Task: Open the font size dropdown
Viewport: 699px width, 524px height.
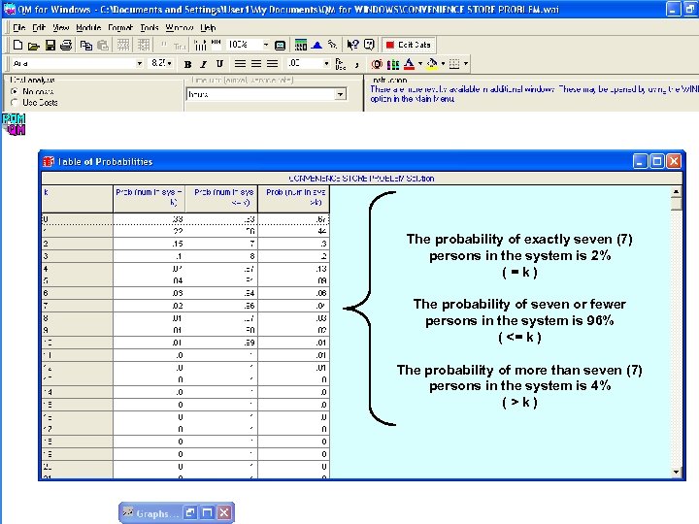Action: tap(169, 64)
